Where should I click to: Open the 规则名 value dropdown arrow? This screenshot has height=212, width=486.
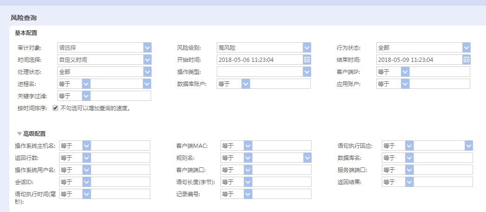(x=307, y=158)
